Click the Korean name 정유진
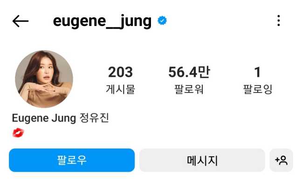The height and width of the screenshot is (192, 302). [94, 118]
